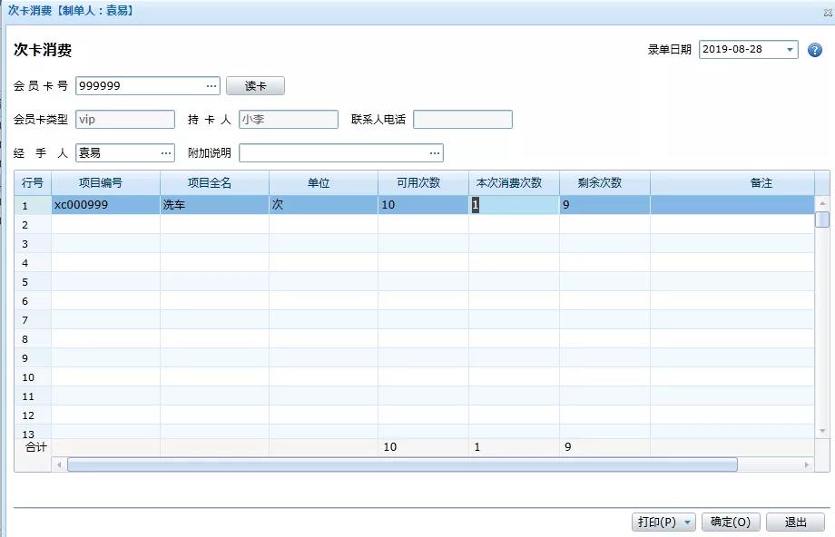Viewport: 835px width, 537px height.
Task: Click the ellipsis browse button in 会员卡号 field
Action: coord(211,85)
